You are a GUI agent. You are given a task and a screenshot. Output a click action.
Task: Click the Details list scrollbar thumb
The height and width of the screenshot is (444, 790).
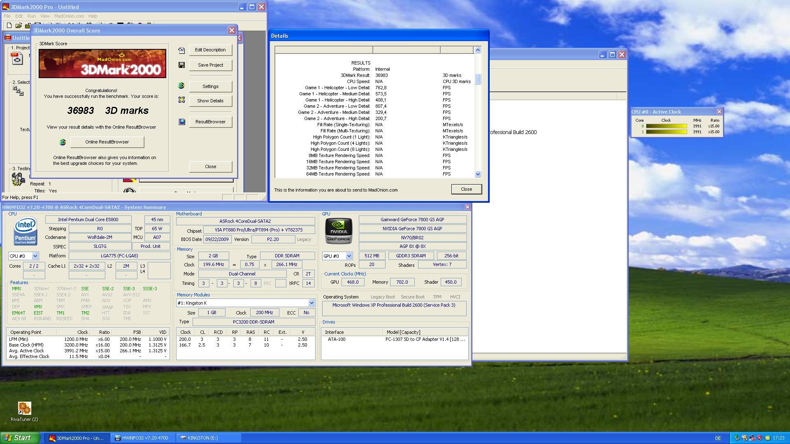click(478, 79)
